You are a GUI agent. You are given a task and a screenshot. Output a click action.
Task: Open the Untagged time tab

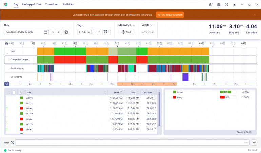[x=32, y=4]
